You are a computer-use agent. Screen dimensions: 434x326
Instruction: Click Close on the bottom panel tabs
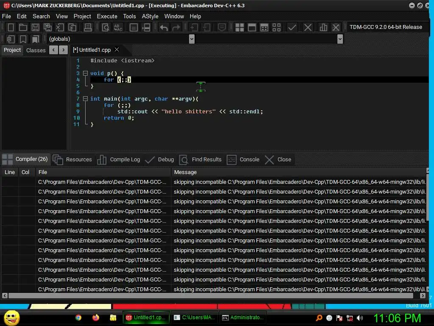278,160
